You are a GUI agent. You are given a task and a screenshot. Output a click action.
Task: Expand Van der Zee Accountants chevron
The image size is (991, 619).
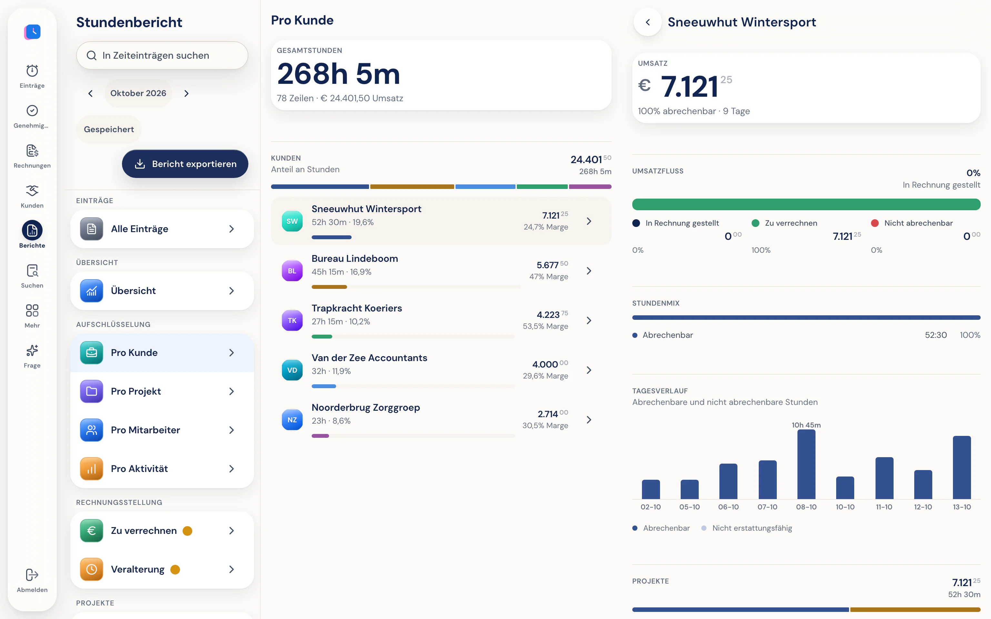pyautogui.click(x=589, y=370)
